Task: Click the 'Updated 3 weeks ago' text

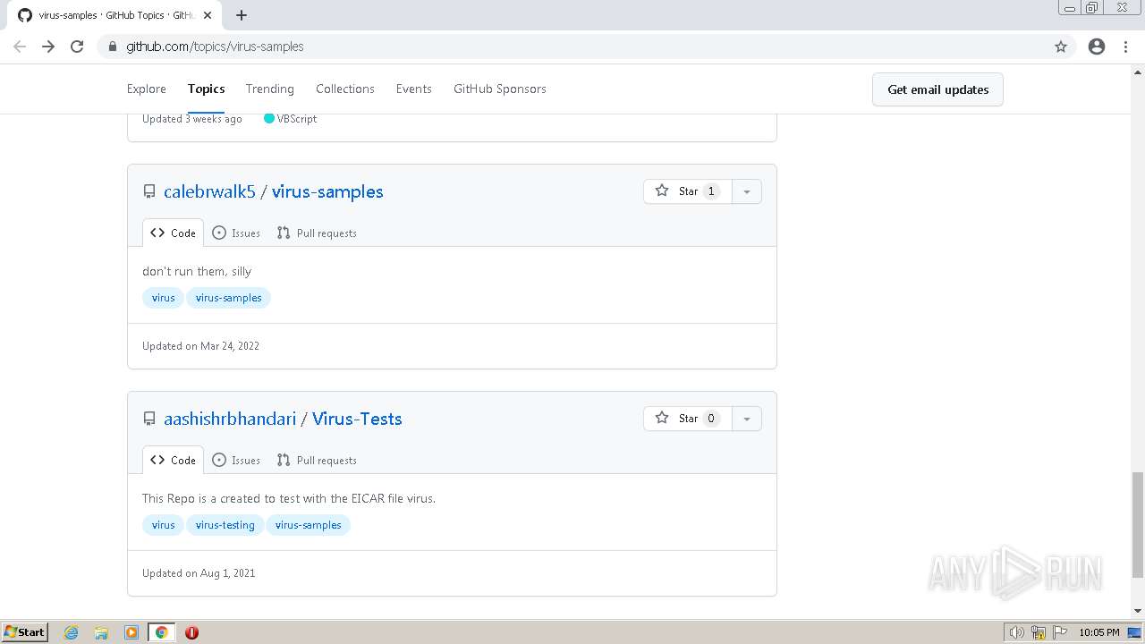Action: pyautogui.click(x=192, y=118)
